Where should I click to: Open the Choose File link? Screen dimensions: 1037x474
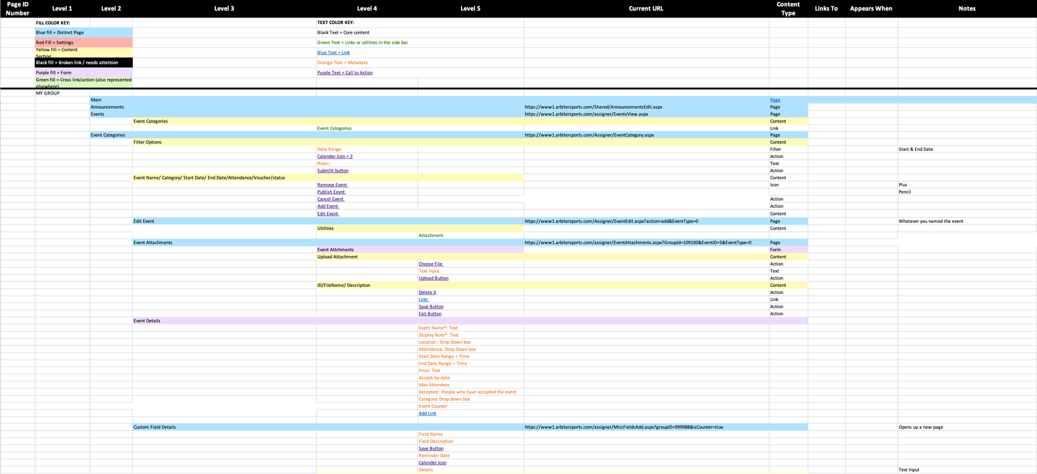[431, 264]
